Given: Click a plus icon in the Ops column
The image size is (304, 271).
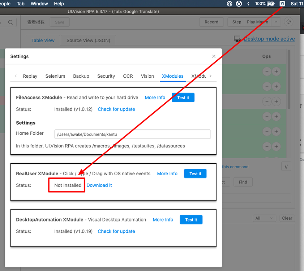Looking at the screenshot, I should pyautogui.click(x=276, y=71).
